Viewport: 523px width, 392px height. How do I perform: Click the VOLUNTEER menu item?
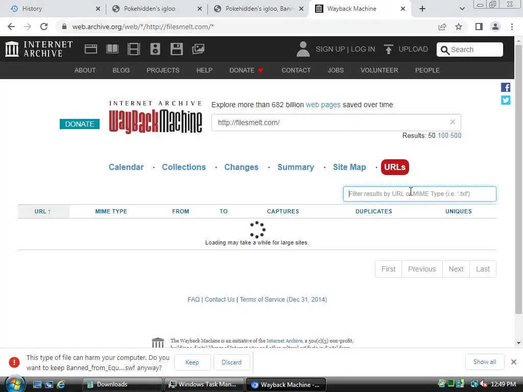pos(379,70)
